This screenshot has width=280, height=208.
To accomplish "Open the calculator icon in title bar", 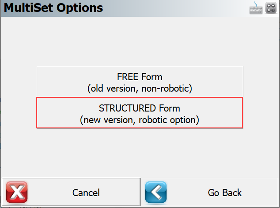I will point(271,8).
